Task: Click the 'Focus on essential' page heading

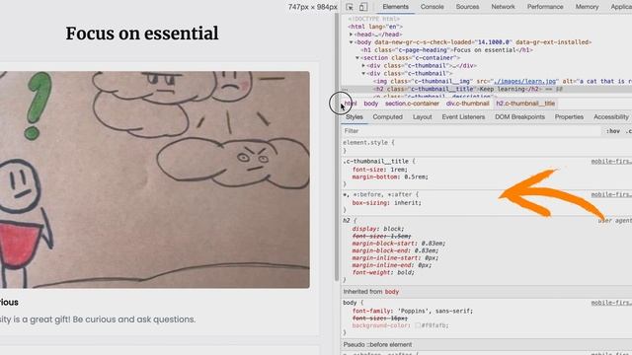Action: coord(142,34)
